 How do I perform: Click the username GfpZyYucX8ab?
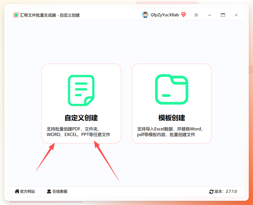(x=165, y=15)
